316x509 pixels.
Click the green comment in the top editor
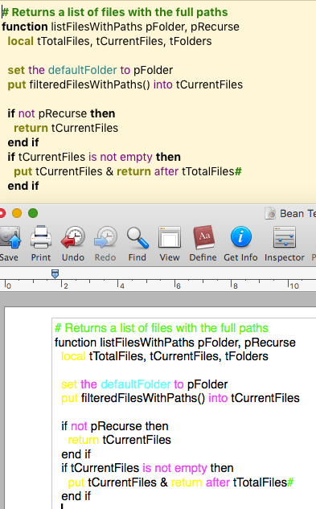coord(115,12)
